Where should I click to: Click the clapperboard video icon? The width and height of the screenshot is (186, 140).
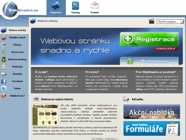(x=152, y=21)
